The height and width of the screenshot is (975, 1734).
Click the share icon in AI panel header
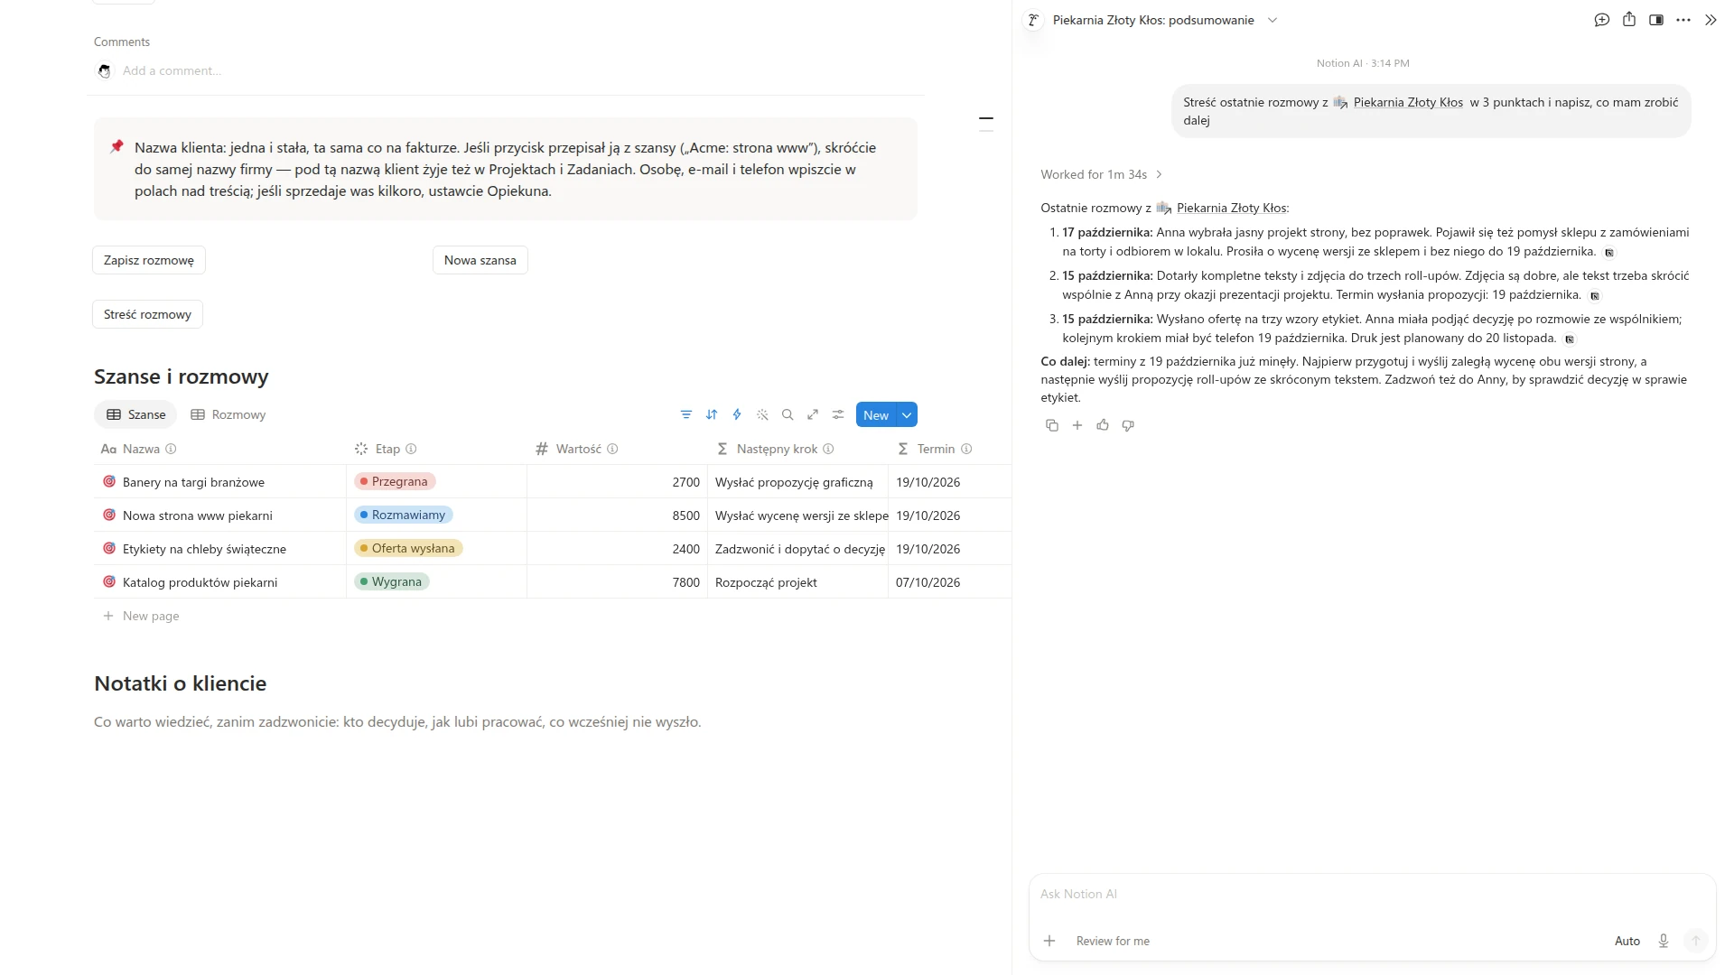tap(1628, 20)
